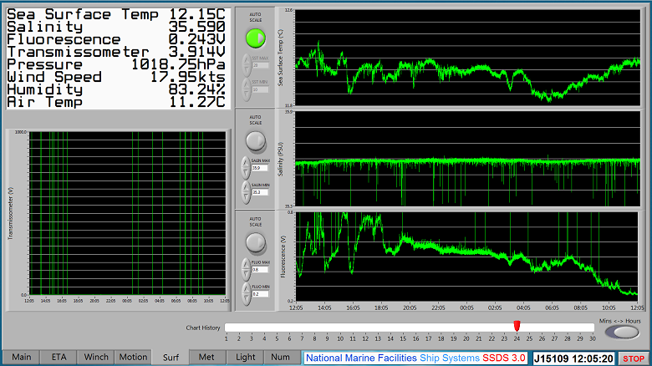The width and height of the screenshot is (652, 366).
Task: Open the Main tab
Action: (x=21, y=357)
